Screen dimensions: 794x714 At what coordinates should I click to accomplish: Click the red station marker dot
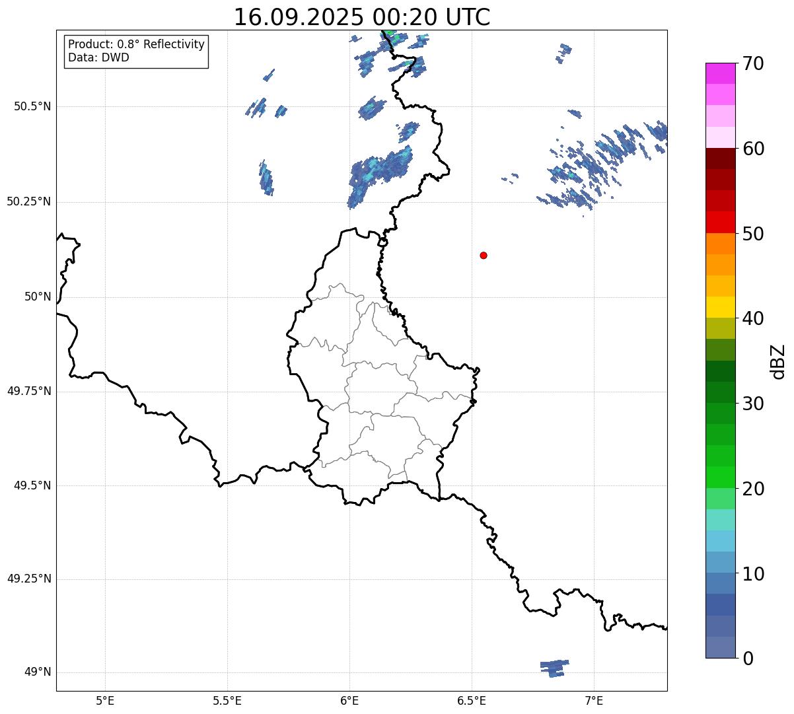click(x=484, y=255)
